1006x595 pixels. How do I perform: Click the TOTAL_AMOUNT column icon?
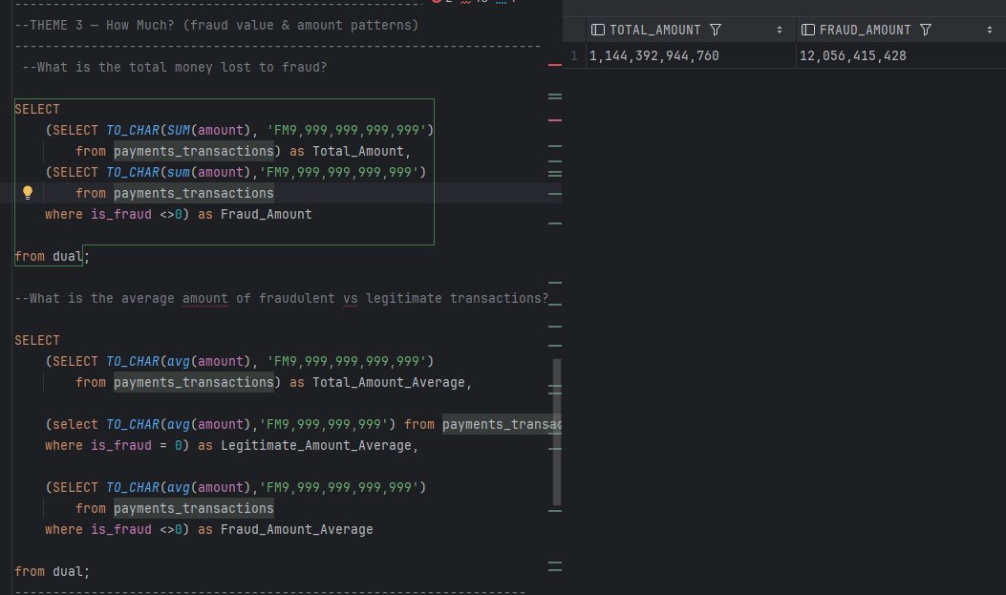(x=598, y=30)
